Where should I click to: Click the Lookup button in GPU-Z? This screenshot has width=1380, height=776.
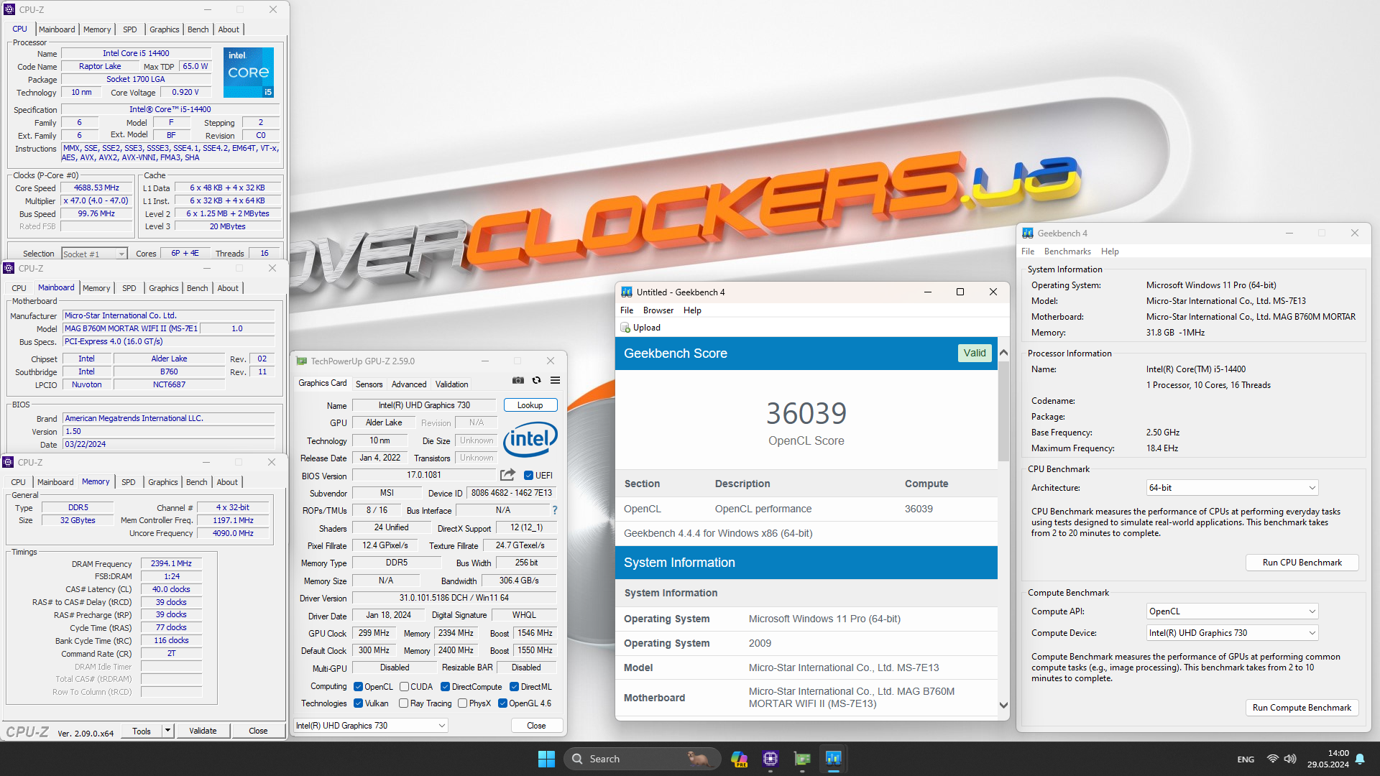pyautogui.click(x=530, y=405)
